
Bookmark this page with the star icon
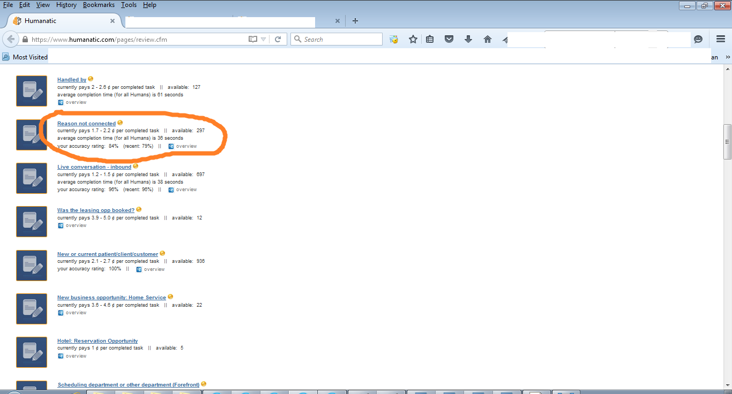pos(413,39)
